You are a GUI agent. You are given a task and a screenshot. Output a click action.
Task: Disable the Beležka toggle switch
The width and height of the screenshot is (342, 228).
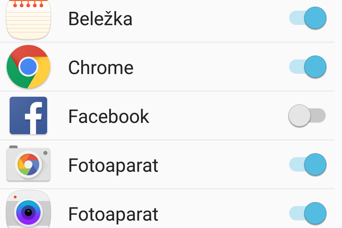coord(308,18)
